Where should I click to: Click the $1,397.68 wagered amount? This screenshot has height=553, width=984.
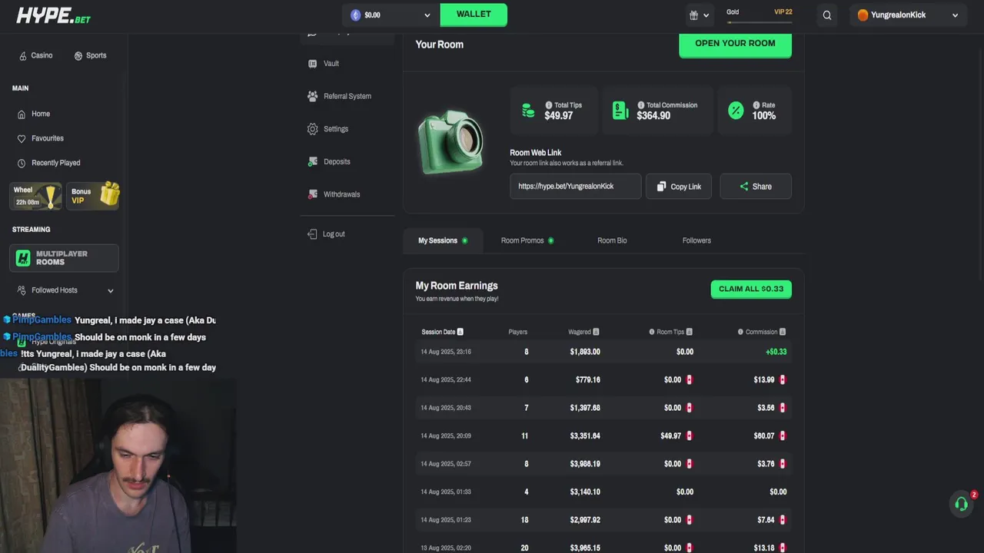[585, 408]
